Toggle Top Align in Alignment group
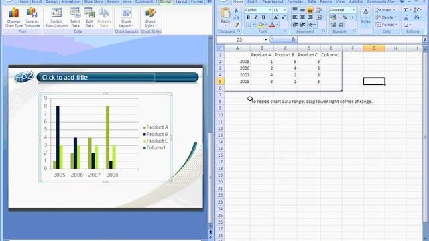The height and width of the screenshot is (241, 429). point(295,10)
